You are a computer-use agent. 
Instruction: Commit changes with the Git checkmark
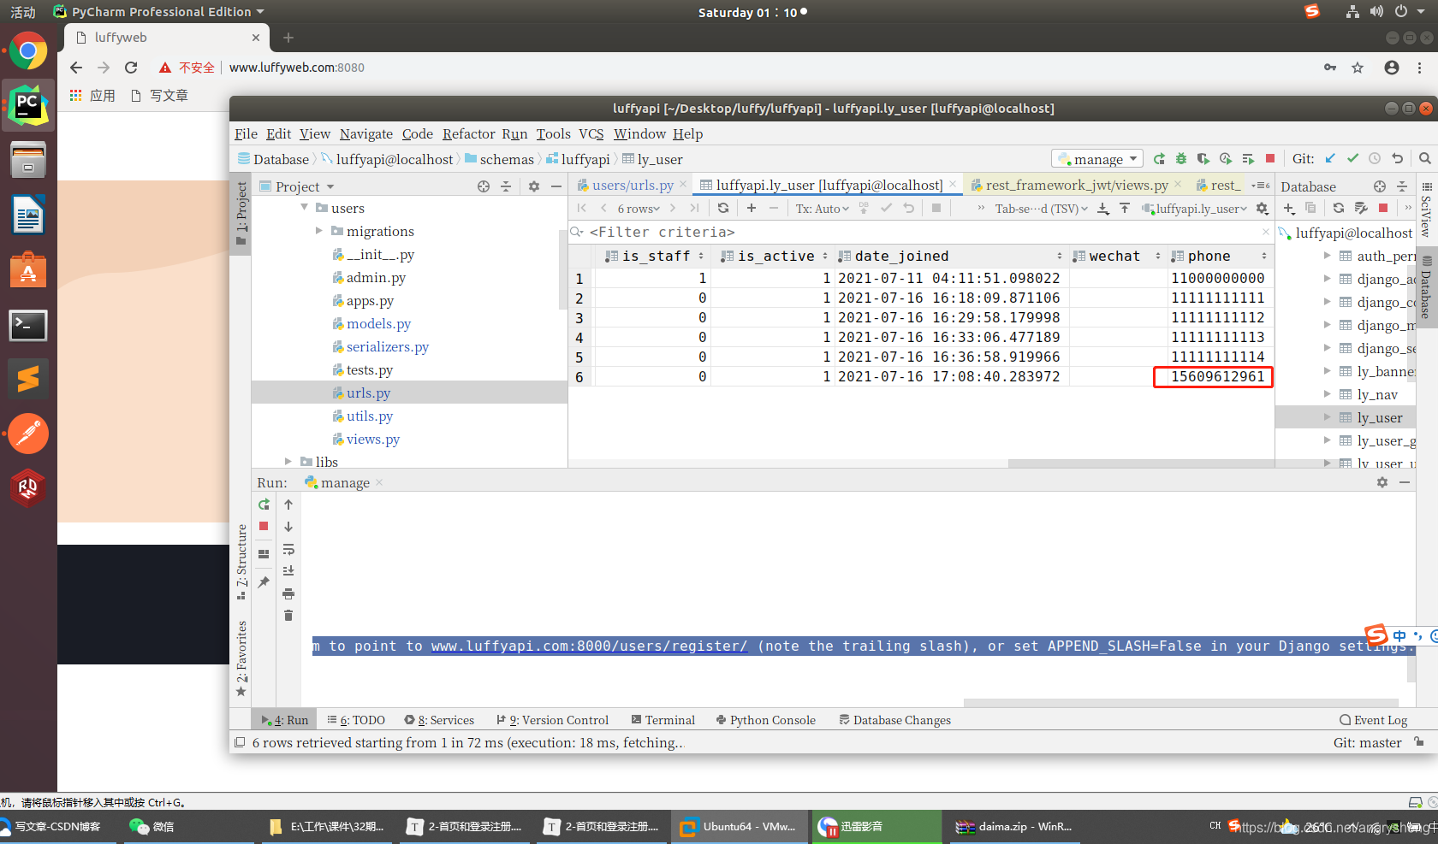(x=1352, y=159)
